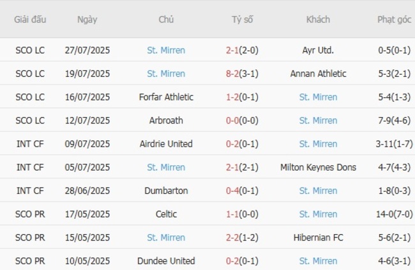Open the Dundee United team link
Viewport: 415px width, 270px height.
(166, 261)
